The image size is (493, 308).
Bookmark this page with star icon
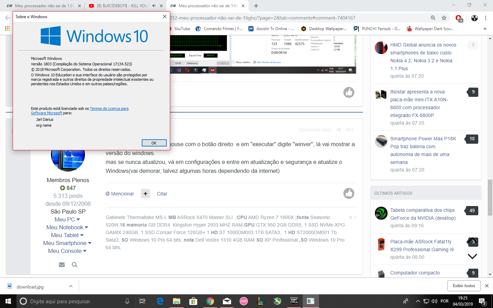(x=444, y=18)
